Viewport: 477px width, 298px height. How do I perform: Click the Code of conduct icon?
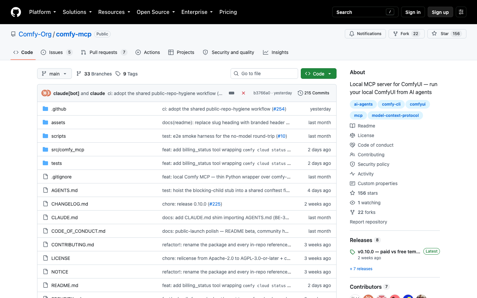(352, 145)
